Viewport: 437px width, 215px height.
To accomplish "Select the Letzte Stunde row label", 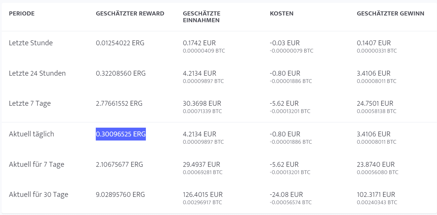I will [x=31, y=43].
